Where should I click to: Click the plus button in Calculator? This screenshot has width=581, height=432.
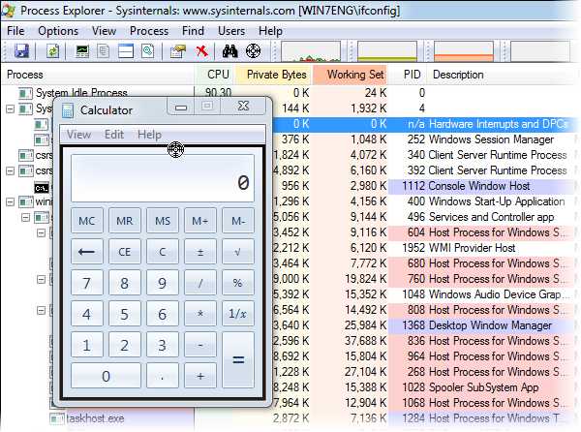[x=200, y=376]
